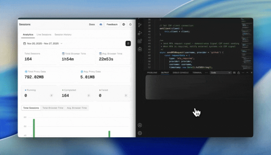
Task: Select Total Browser Time chart tab
Action: coord(53,108)
